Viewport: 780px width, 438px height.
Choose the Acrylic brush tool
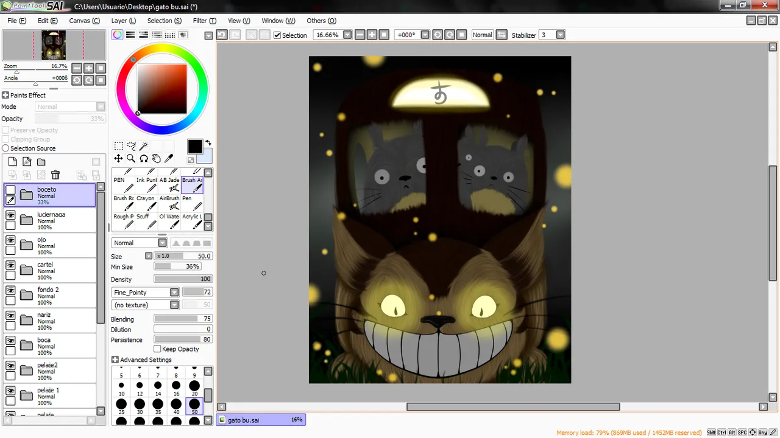click(x=192, y=221)
